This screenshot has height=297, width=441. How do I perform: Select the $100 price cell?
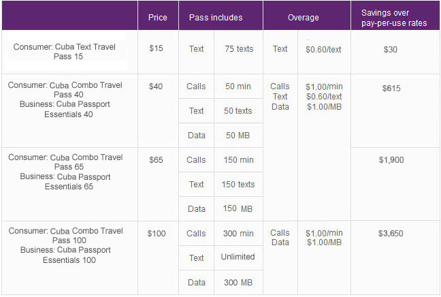click(x=156, y=234)
